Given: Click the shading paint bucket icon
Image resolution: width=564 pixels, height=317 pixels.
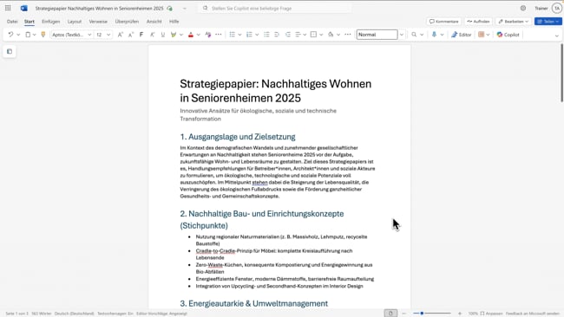Looking at the screenshot, I should [331, 35].
